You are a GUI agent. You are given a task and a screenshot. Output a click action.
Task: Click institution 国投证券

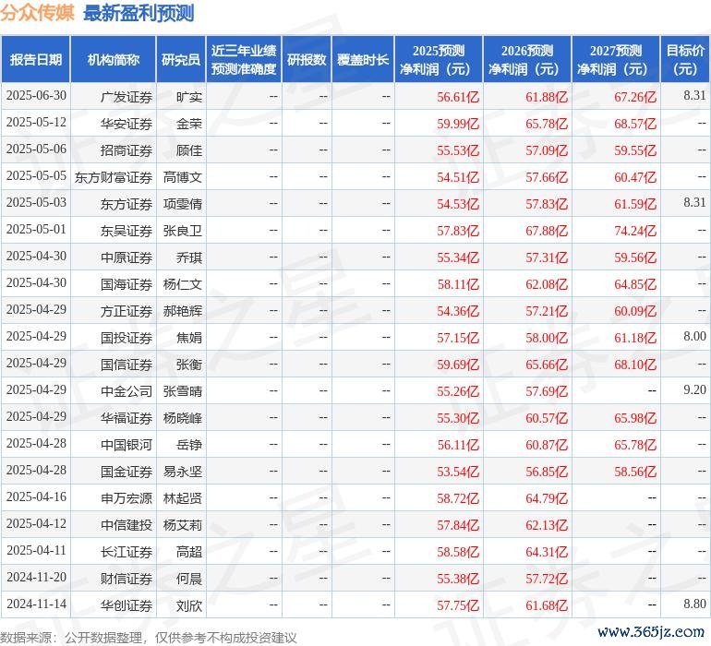point(127,338)
